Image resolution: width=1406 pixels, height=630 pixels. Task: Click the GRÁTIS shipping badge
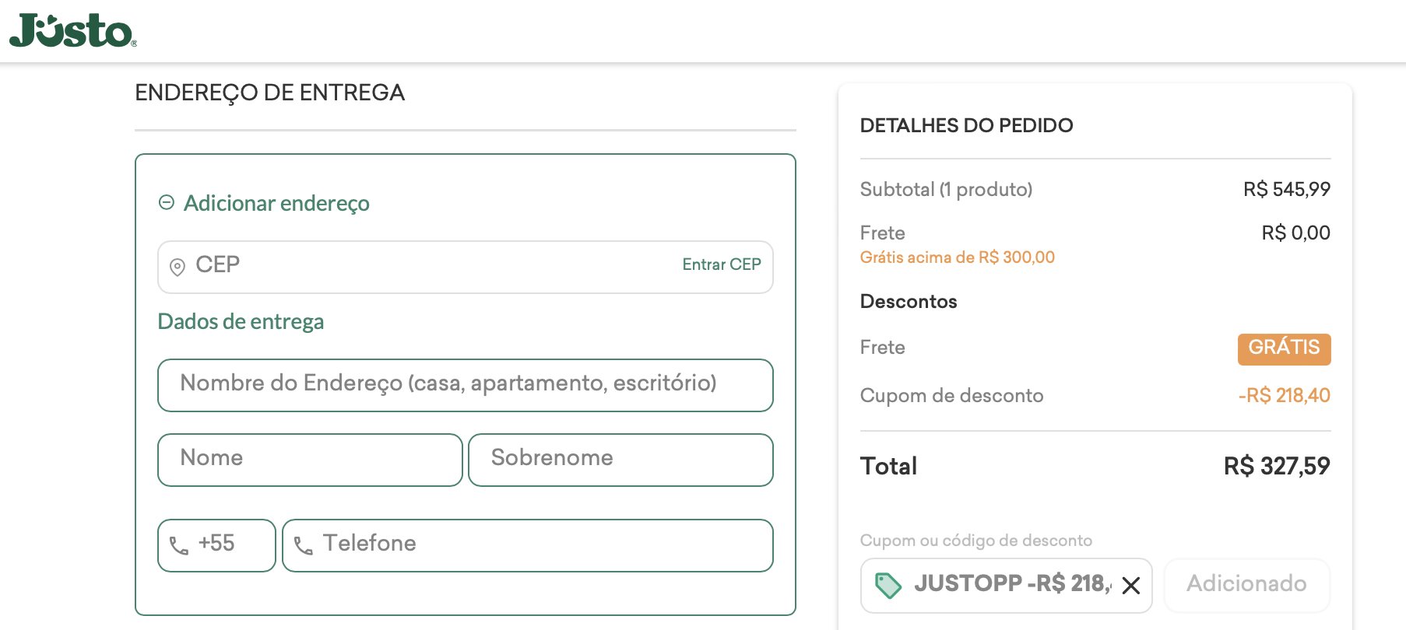pos(1284,348)
